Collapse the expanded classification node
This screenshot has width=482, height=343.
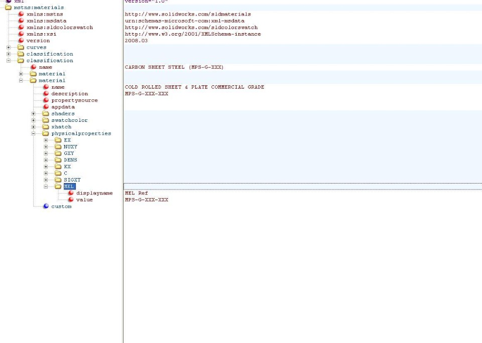(9, 61)
